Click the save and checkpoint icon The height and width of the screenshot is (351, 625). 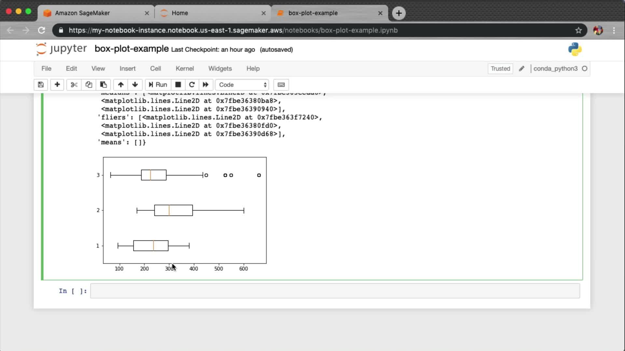pyautogui.click(x=41, y=84)
